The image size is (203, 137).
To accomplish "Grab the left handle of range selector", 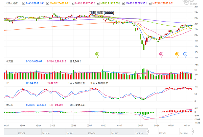I will tap(148, 132).
